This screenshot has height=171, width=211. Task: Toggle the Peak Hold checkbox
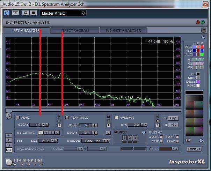[67, 118]
